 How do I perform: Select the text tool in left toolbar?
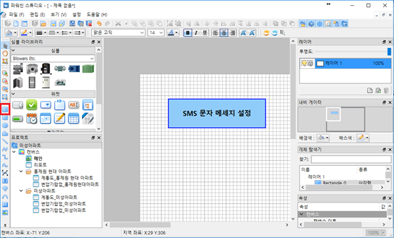tap(5, 181)
